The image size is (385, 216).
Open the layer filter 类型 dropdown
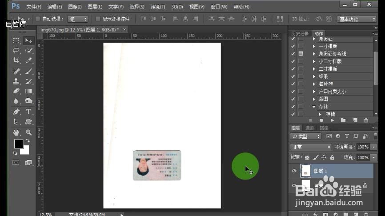tap(306, 136)
